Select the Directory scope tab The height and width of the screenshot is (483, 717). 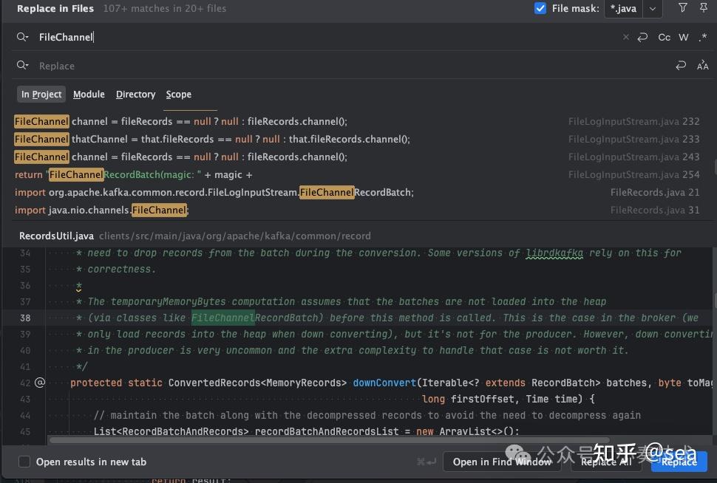[x=135, y=95]
